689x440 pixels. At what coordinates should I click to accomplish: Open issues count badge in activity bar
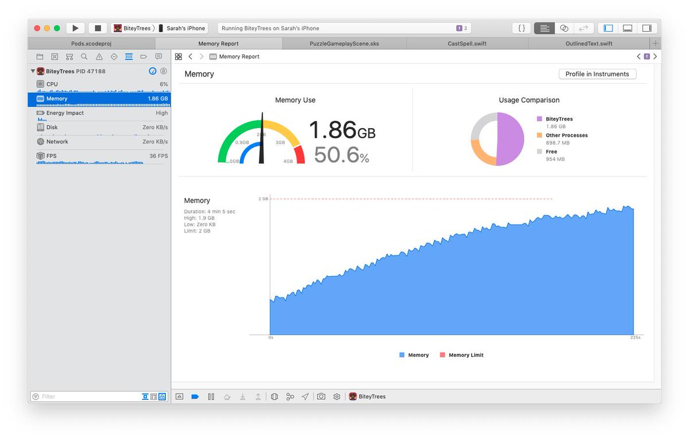[462, 28]
